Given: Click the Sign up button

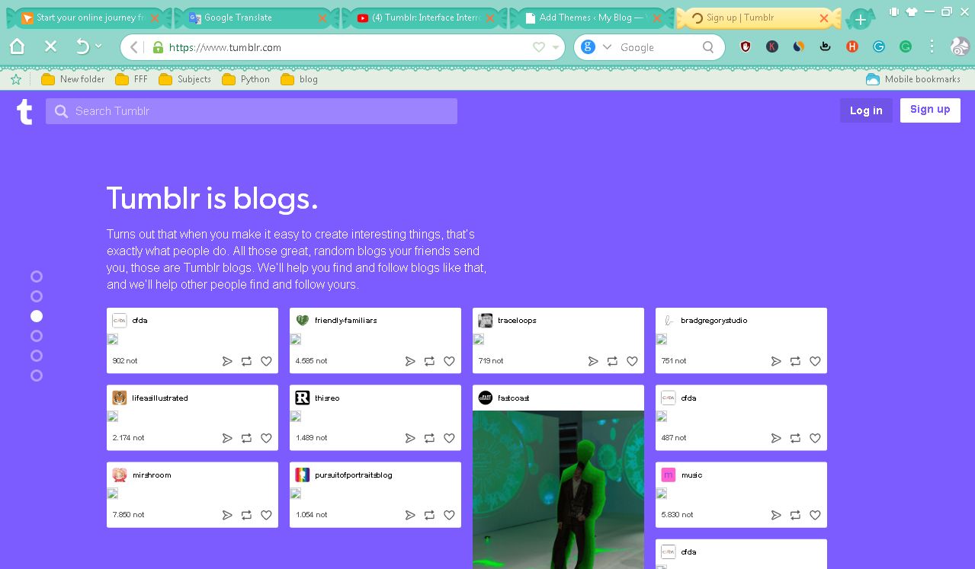Looking at the screenshot, I should 929,110.
